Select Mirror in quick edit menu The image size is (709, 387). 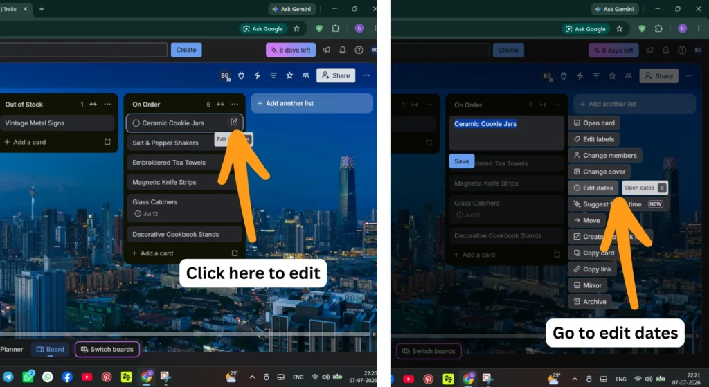[588, 286]
